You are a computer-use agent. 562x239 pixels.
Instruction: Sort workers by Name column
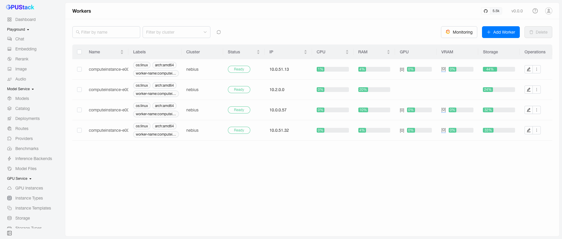coord(122,52)
